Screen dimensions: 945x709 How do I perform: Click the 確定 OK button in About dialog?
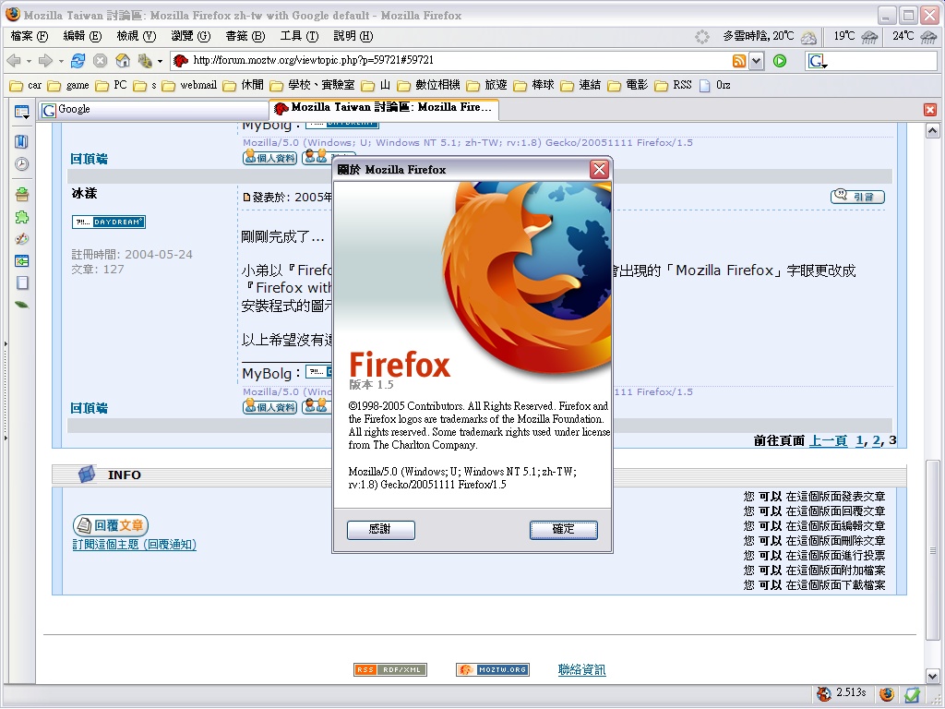[564, 530]
